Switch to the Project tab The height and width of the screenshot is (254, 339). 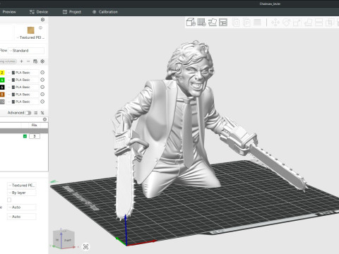coord(72,12)
